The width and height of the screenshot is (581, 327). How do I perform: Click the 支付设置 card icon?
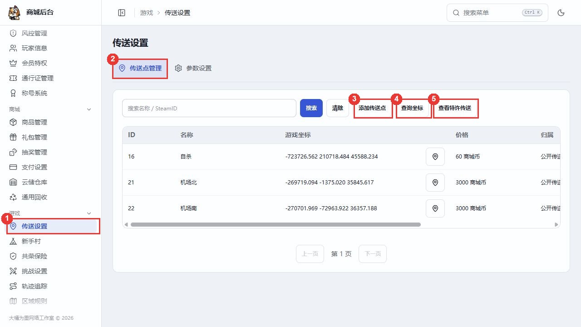[x=13, y=167]
